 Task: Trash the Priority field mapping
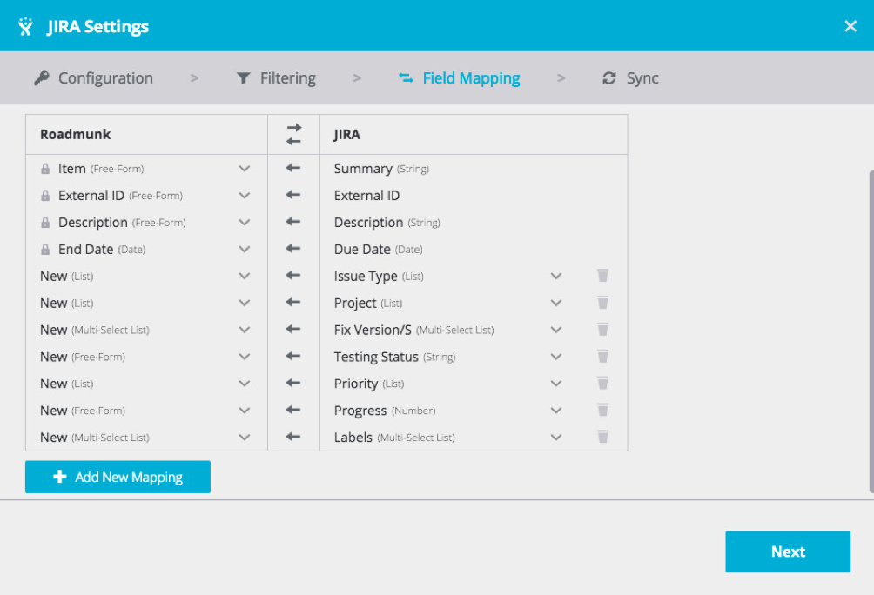[x=602, y=384]
